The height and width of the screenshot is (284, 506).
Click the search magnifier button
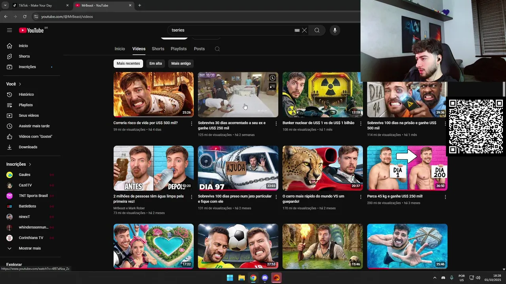click(317, 30)
